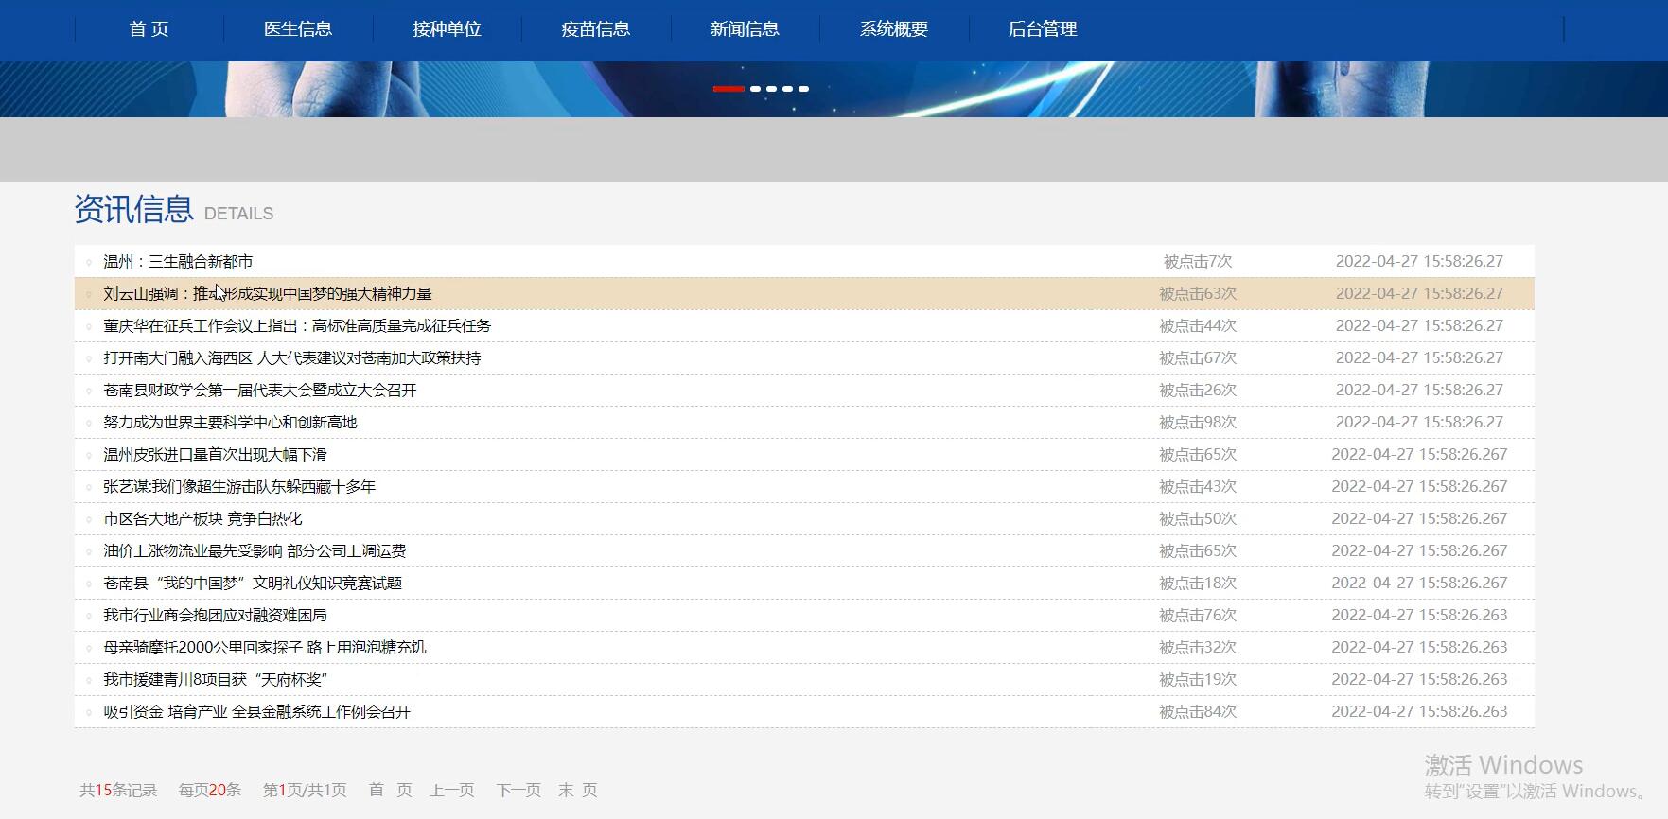Viewport: 1668px width, 819px height.
Task: Open the 张艺谋 guerrilla article
Action: (x=239, y=487)
